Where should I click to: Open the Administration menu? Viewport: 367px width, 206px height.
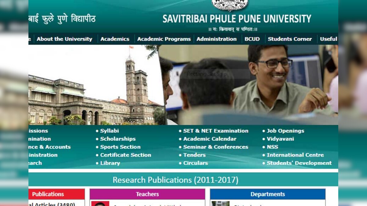[x=217, y=39]
